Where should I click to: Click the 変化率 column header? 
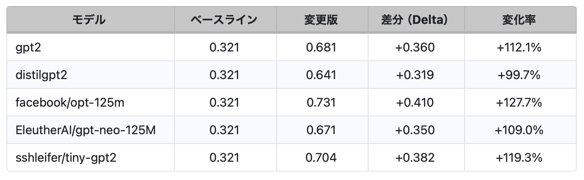(519, 20)
